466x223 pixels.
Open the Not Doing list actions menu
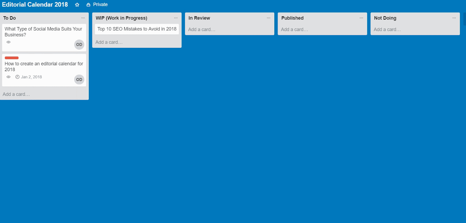point(454,18)
